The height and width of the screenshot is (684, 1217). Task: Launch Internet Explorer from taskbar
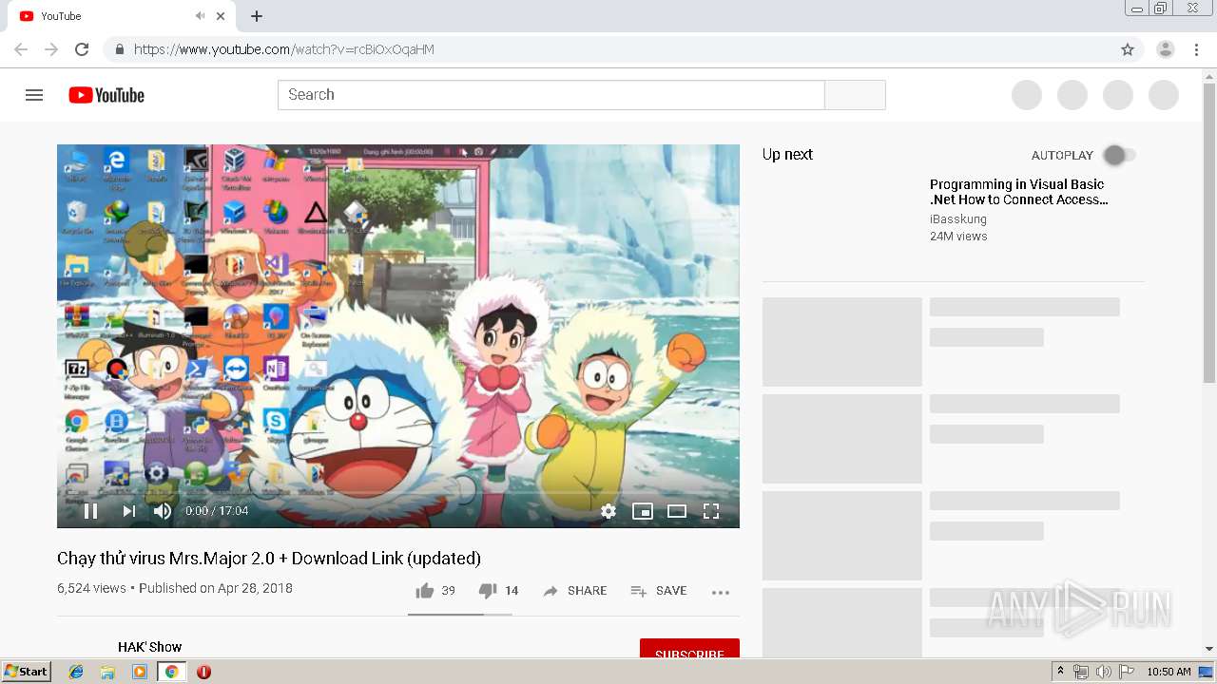(x=76, y=672)
